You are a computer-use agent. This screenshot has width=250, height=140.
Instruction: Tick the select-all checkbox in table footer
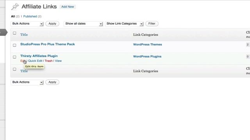pyautogui.click(x=14, y=69)
